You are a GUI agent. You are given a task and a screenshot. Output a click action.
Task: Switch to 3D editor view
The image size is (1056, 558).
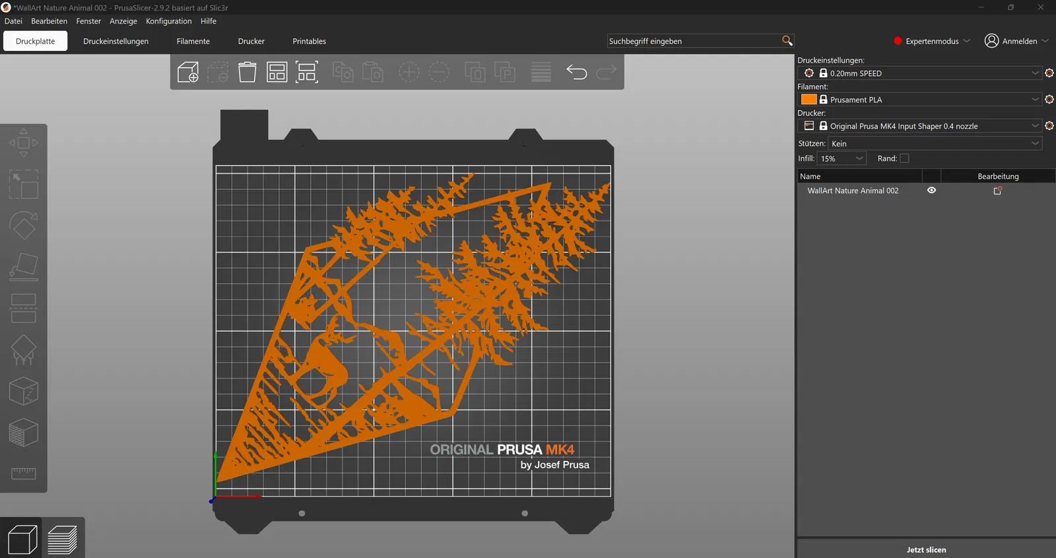click(22, 540)
